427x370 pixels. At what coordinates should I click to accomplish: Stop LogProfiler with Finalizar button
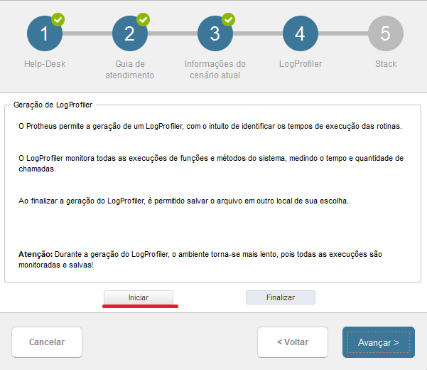click(281, 297)
